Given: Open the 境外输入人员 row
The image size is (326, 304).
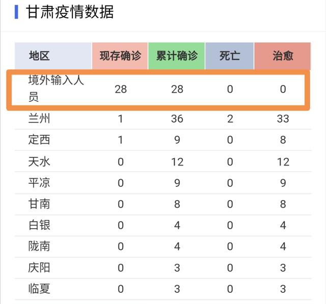Looking at the screenshot, I should (158, 90).
